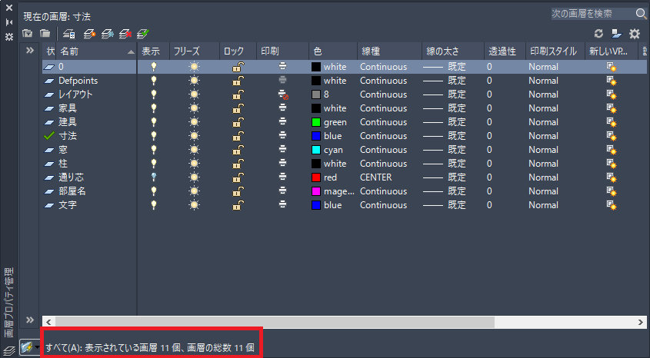650x358 pixels.
Task: Sort by 印刷 column header
Action: coord(283,51)
